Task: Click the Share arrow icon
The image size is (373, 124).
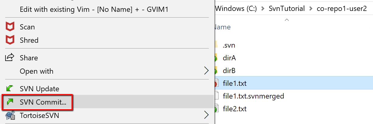Action: tap(10, 57)
